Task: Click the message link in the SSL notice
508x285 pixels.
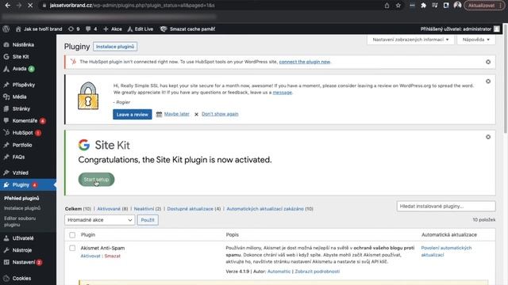Action: pos(283,93)
